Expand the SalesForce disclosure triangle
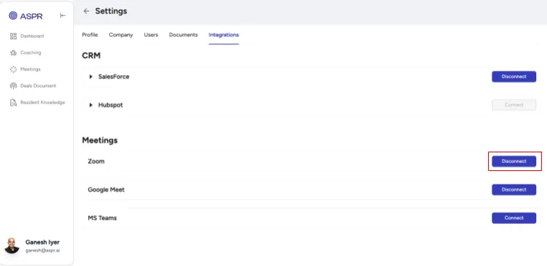The height and width of the screenshot is (266, 547). pos(91,77)
